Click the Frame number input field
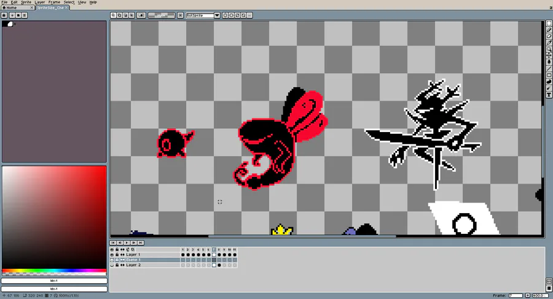Viewport: 553px width, 299px height. click(x=516, y=295)
